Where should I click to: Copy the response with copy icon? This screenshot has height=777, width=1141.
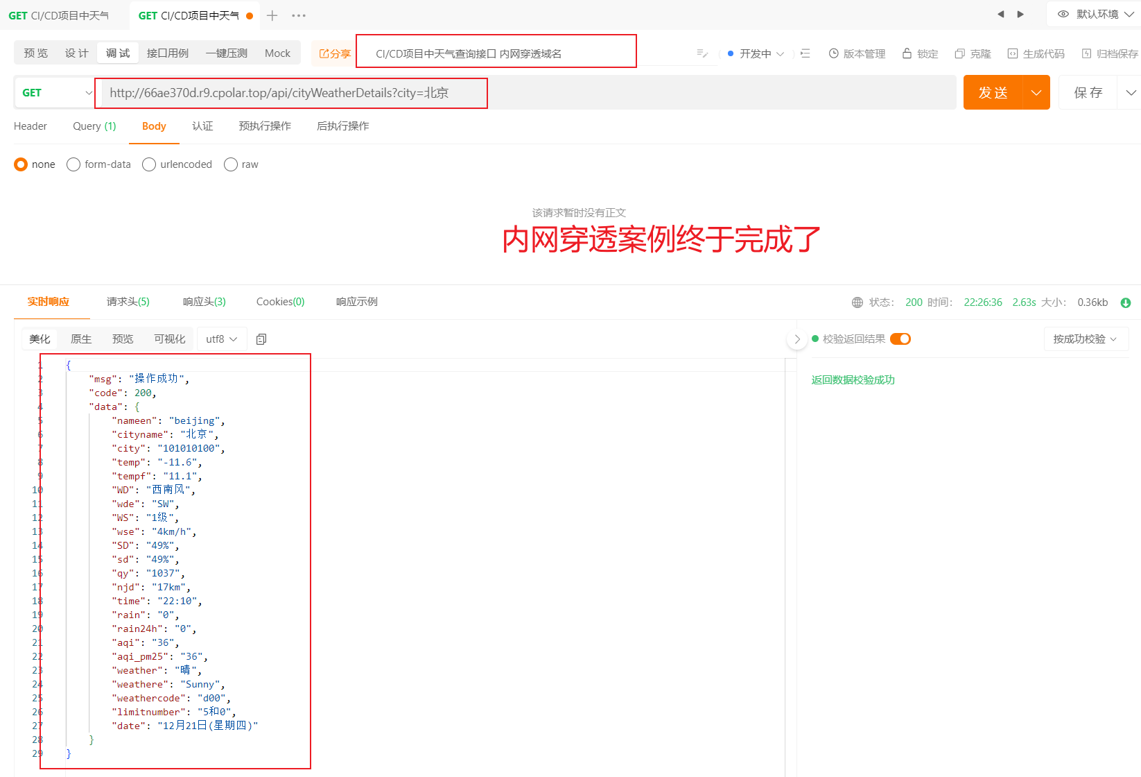click(261, 339)
